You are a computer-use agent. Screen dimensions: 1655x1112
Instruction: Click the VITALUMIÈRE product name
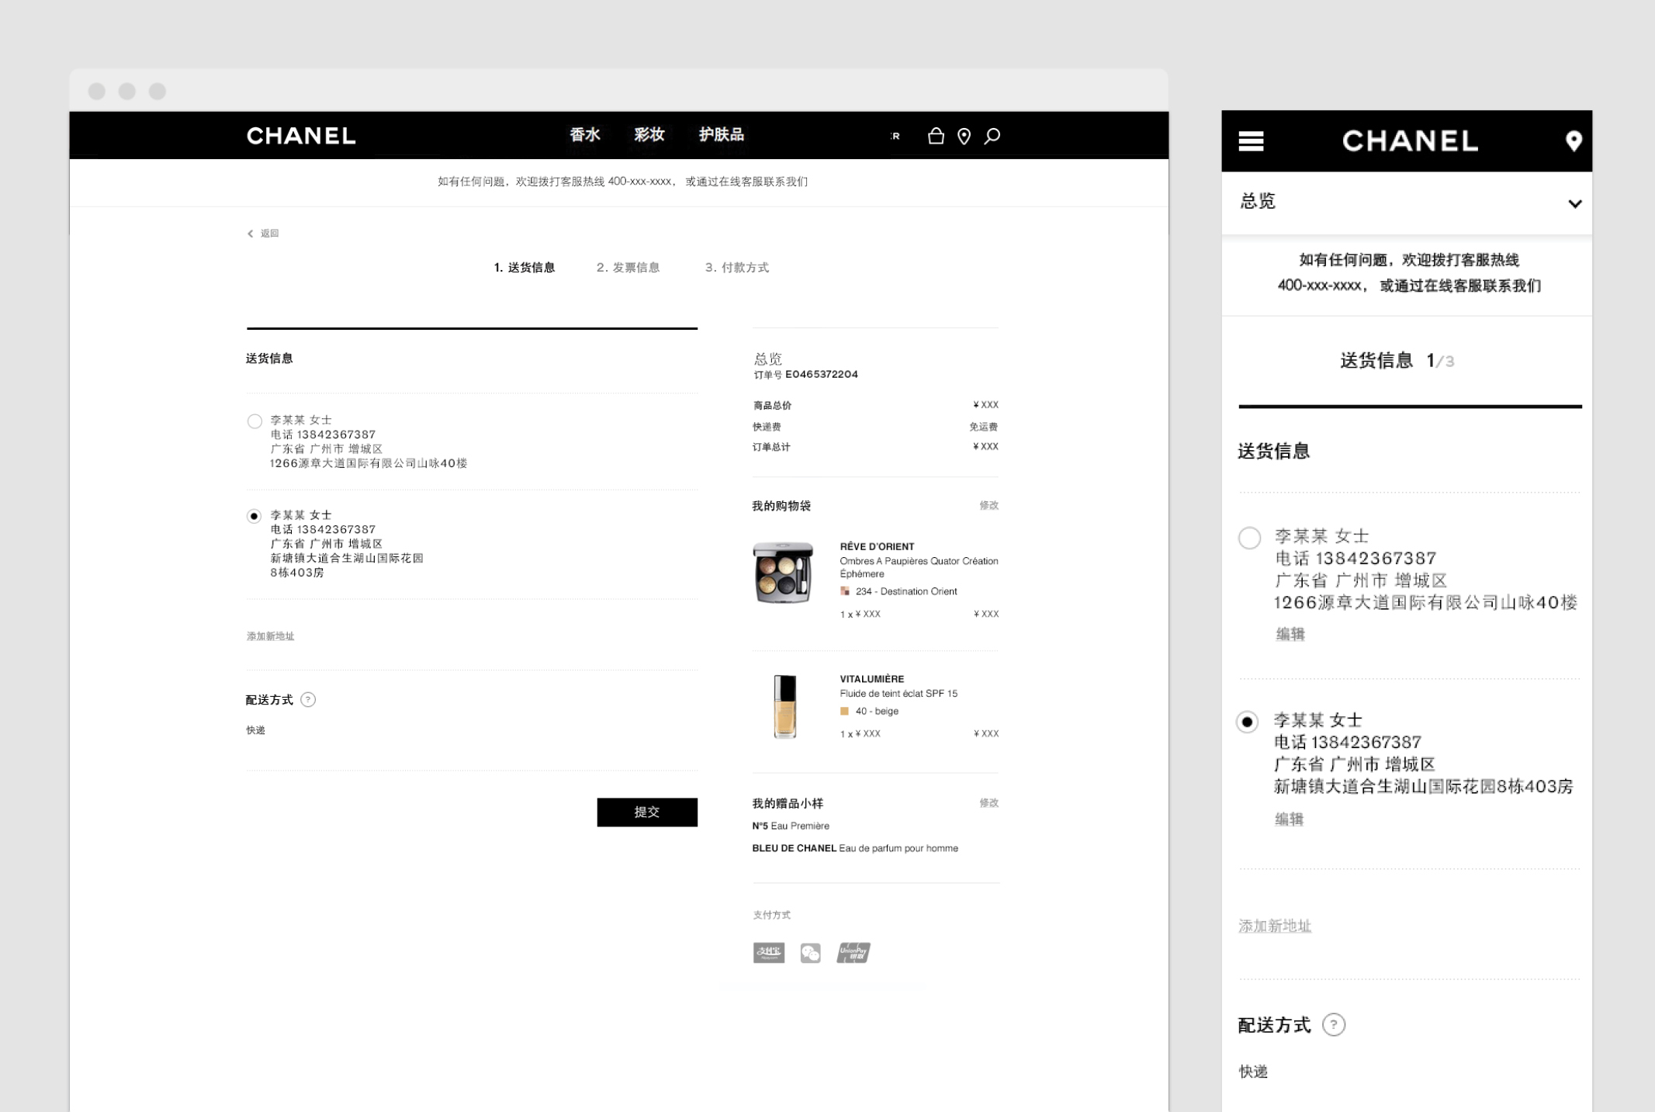(871, 679)
